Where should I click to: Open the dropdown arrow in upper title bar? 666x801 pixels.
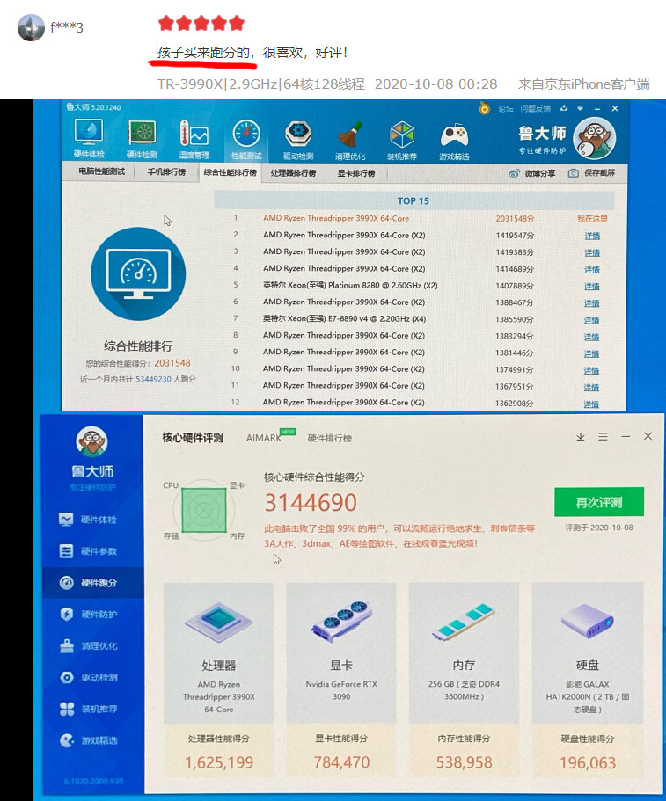[580, 108]
